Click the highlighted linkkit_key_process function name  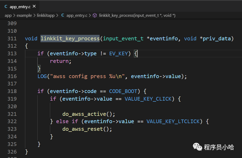tap(70, 39)
